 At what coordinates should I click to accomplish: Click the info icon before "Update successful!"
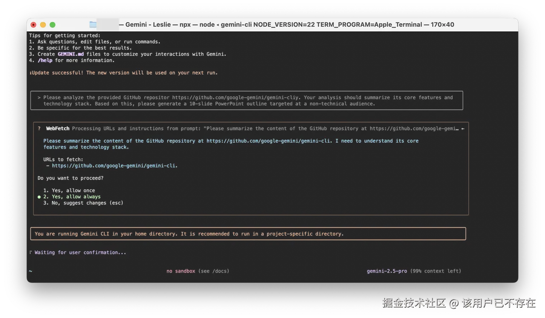pos(30,73)
